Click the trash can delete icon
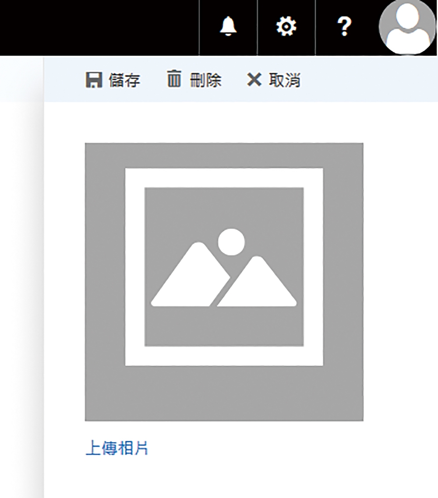The width and height of the screenshot is (438, 498). (x=174, y=79)
